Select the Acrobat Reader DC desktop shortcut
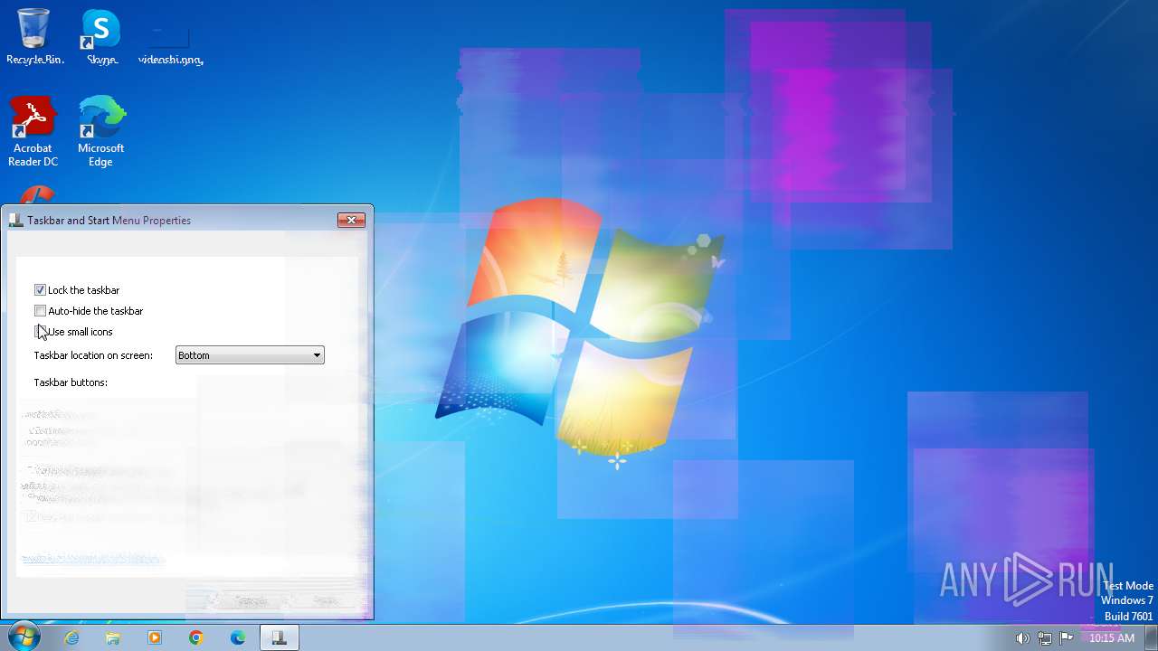 click(x=33, y=132)
